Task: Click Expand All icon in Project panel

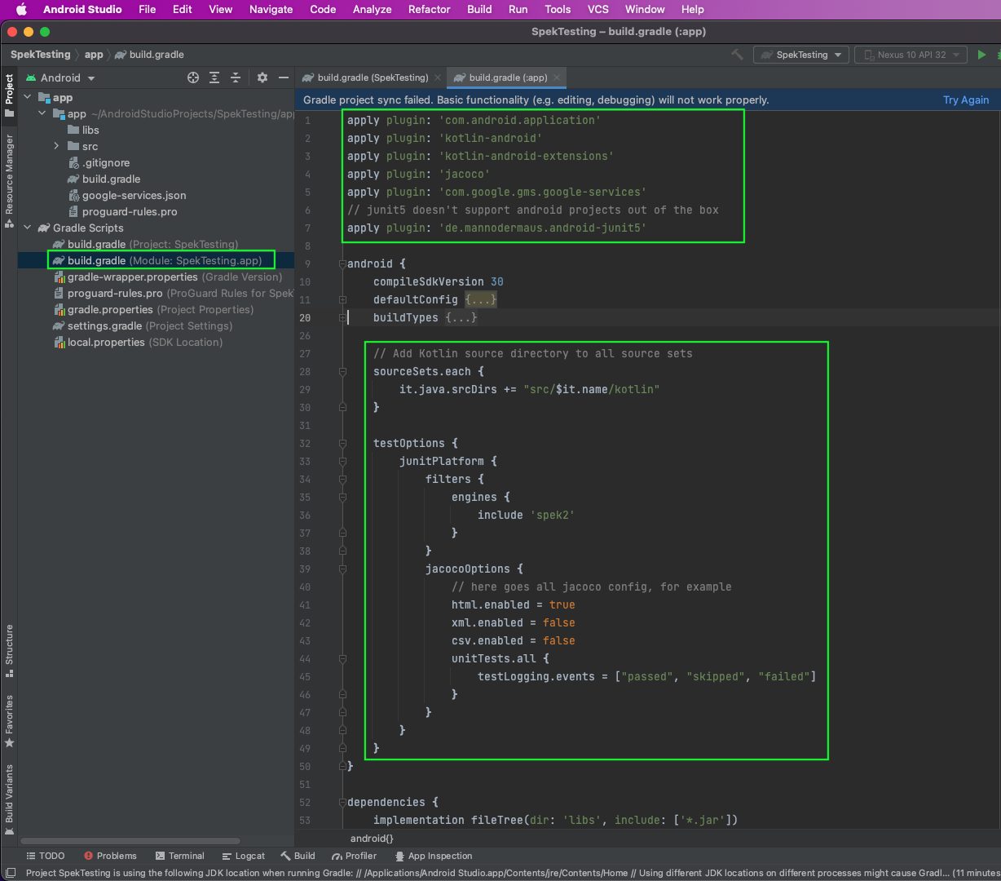Action: 214,77
